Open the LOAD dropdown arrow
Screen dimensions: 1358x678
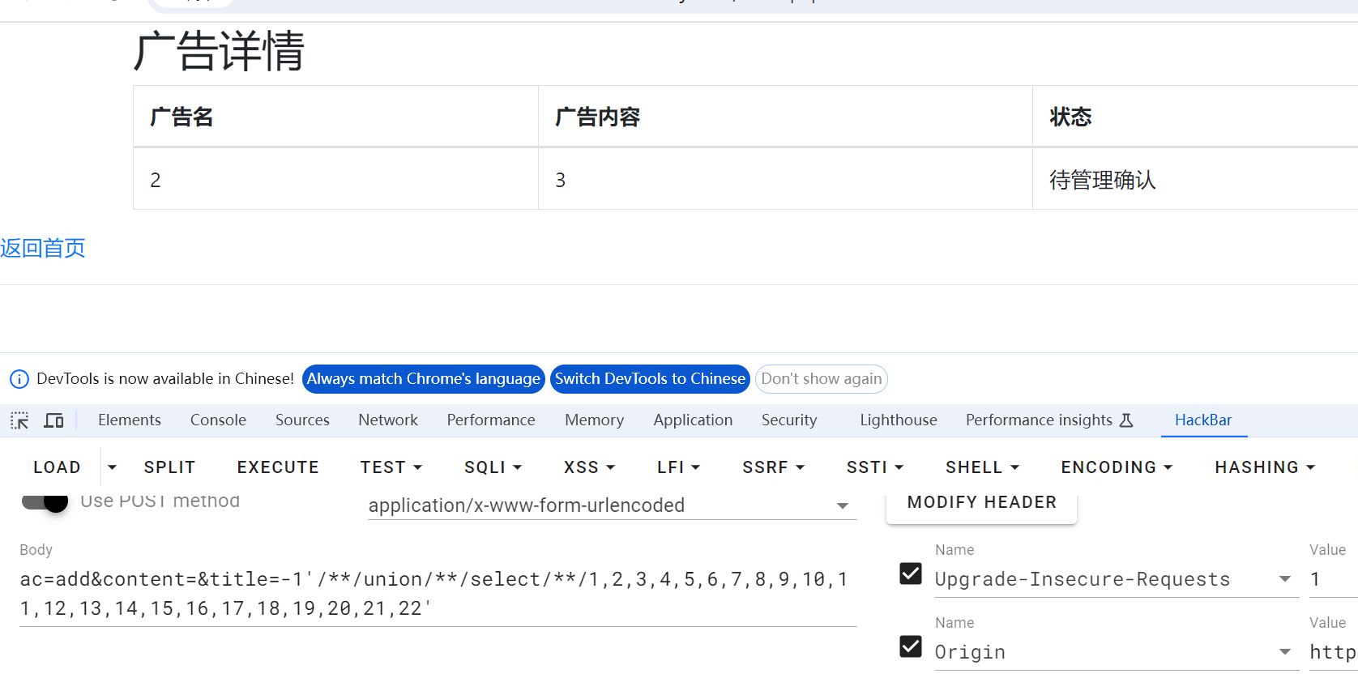pyautogui.click(x=112, y=467)
